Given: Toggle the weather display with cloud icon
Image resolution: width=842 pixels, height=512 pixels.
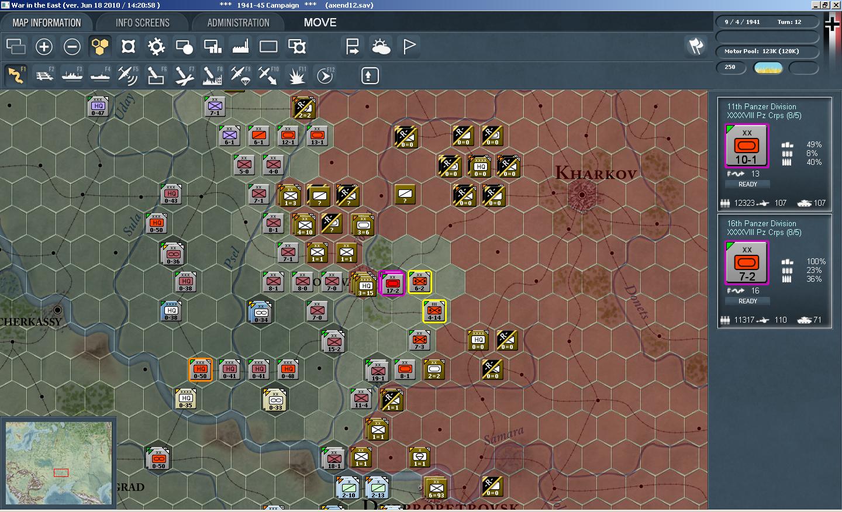Looking at the screenshot, I should click(381, 46).
